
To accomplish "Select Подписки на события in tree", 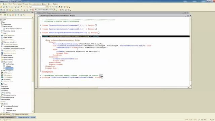I will coord(10,42).
